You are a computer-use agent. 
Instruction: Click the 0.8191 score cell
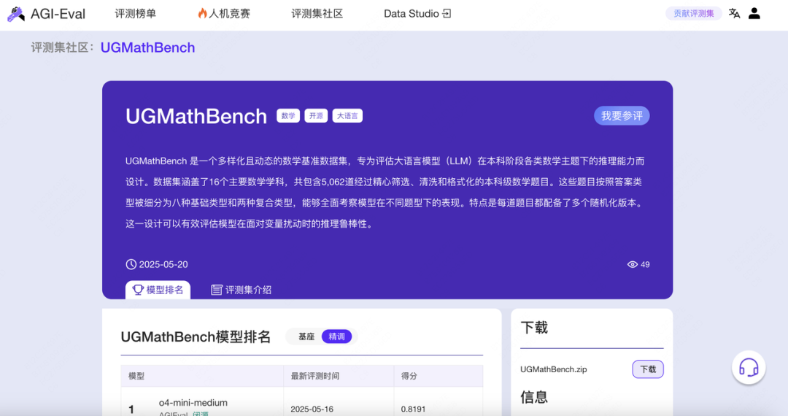[413, 409]
